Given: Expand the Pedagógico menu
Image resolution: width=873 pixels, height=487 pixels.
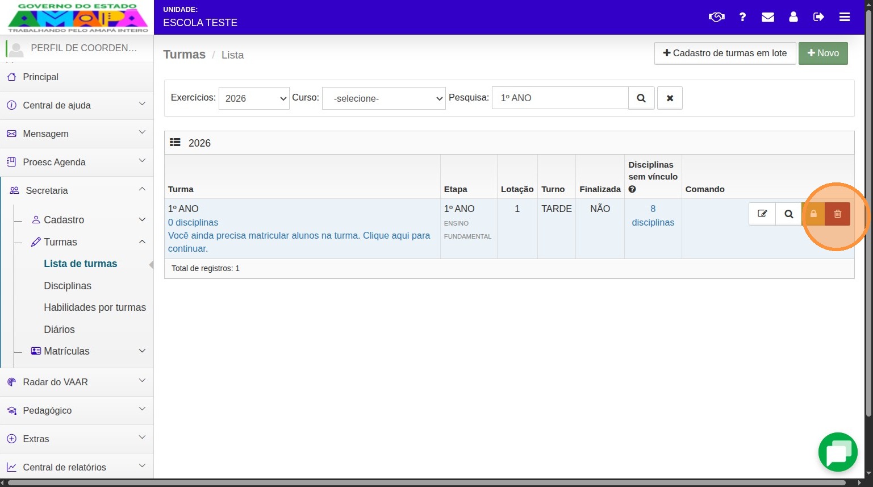Looking at the screenshot, I should [x=77, y=410].
